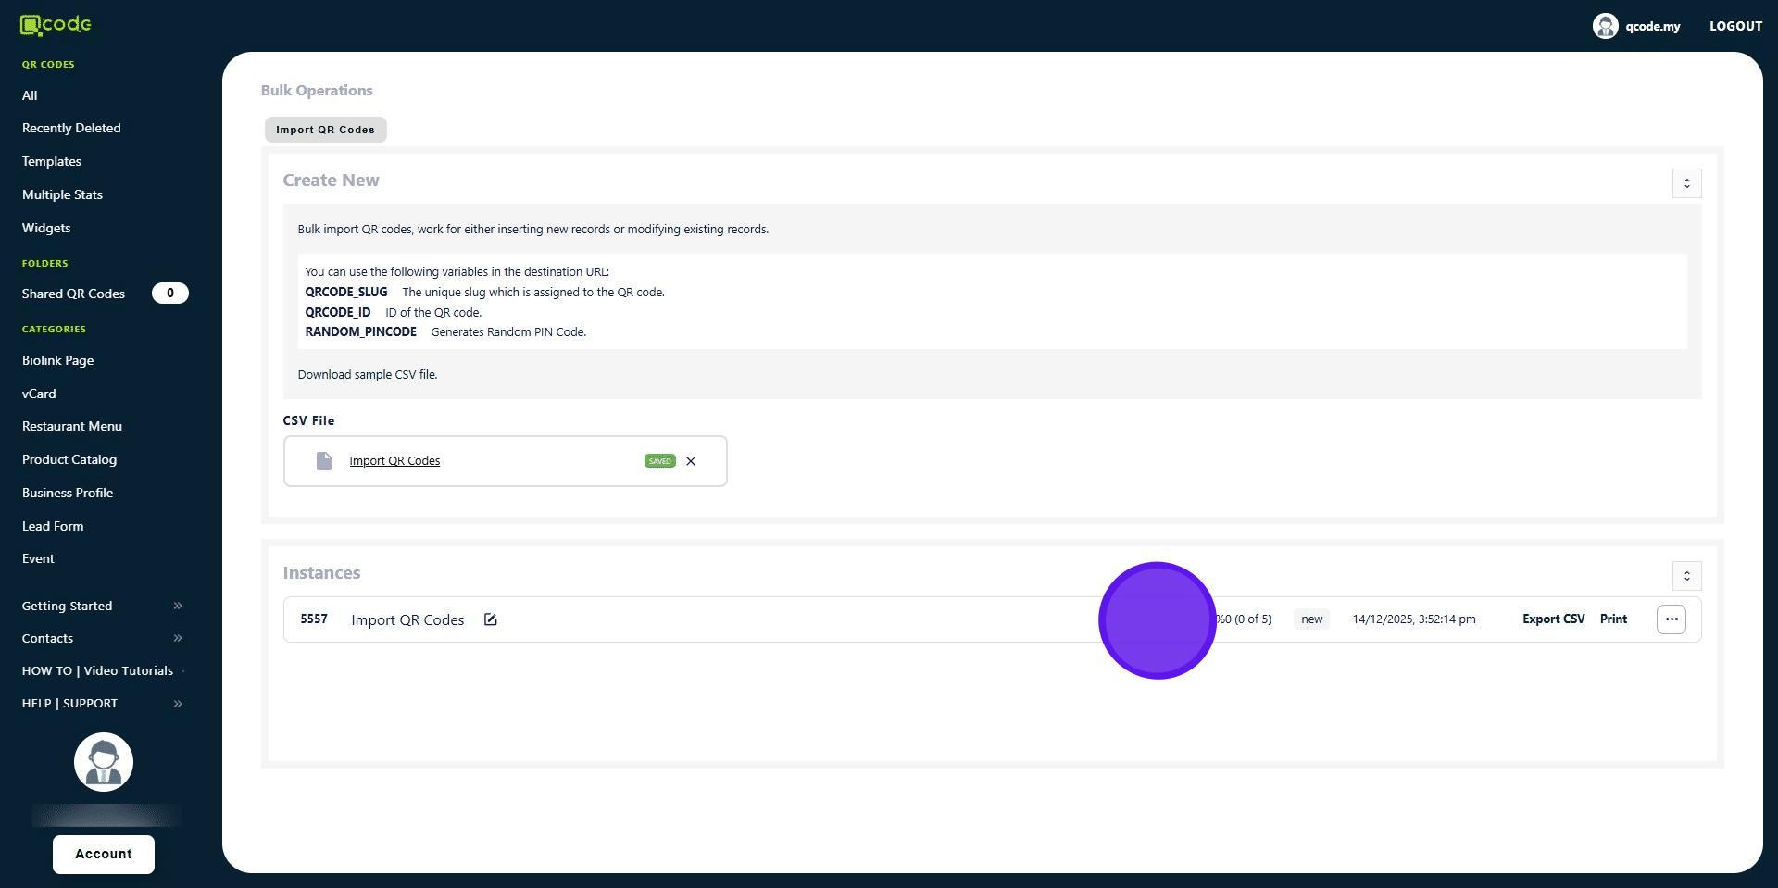Image resolution: width=1778 pixels, height=888 pixels.
Task: Open the Restaurant Menu category
Action: click(x=72, y=426)
